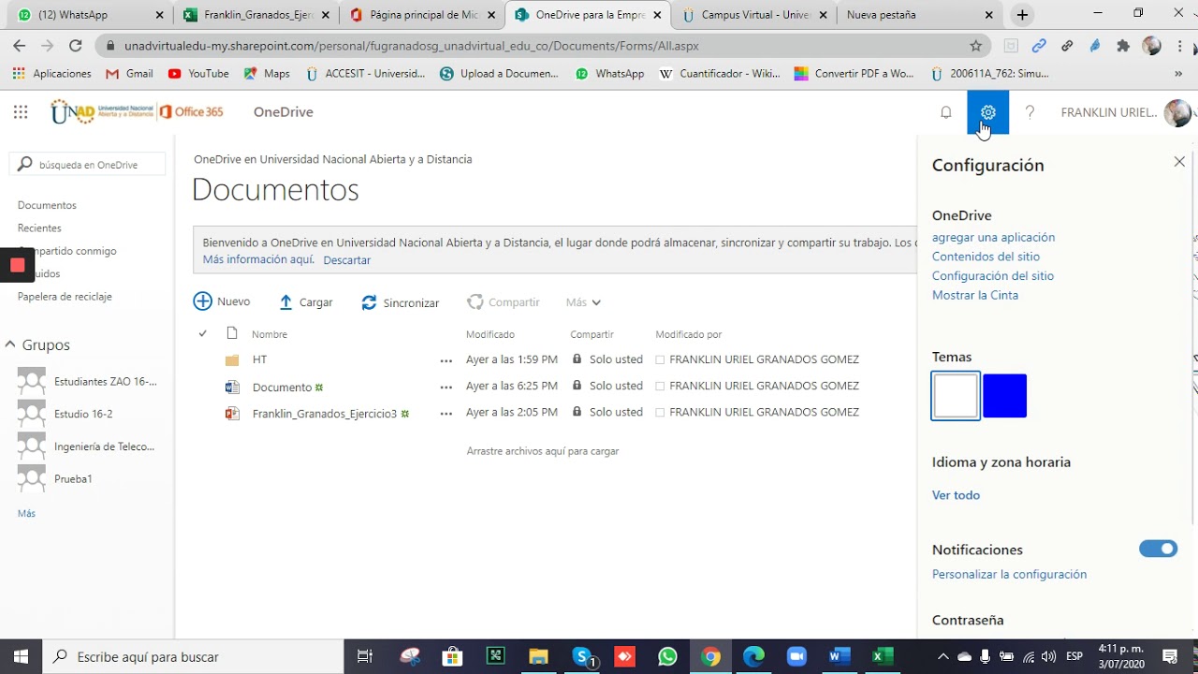The width and height of the screenshot is (1198, 674).
Task: Click the Mostrar la Cinta link
Action: 975,295
